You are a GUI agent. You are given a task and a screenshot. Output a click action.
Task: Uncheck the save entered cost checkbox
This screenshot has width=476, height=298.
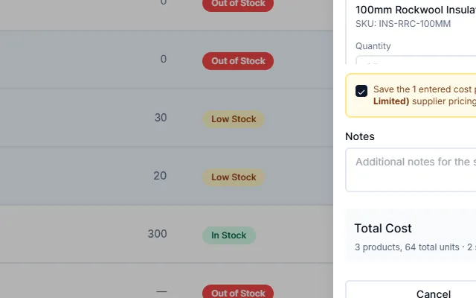(x=361, y=91)
